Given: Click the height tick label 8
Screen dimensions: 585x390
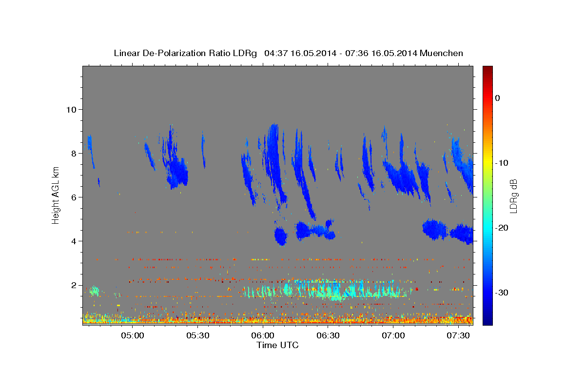Looking at the screenshot, I should (74, 153).
